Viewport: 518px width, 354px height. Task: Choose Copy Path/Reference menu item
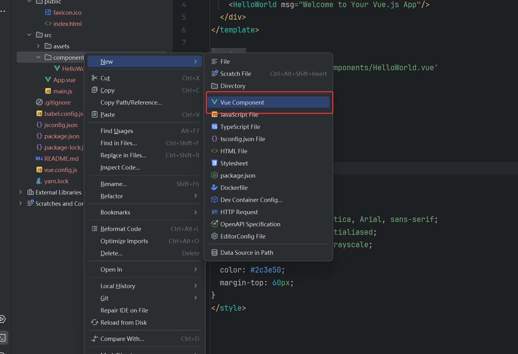(145, 102)
